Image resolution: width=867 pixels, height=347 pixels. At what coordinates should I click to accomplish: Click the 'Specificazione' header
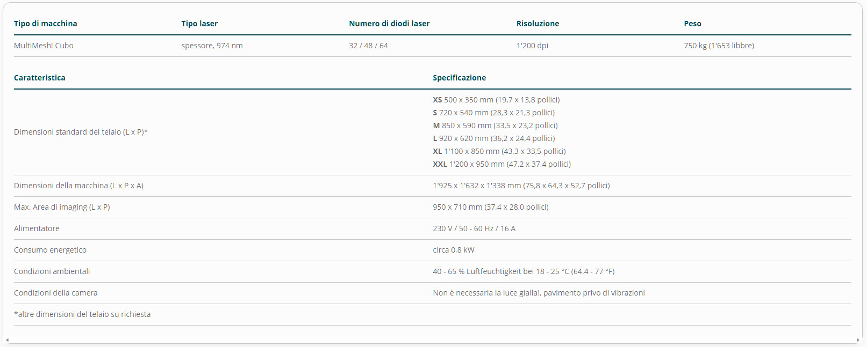pos(459,78)
